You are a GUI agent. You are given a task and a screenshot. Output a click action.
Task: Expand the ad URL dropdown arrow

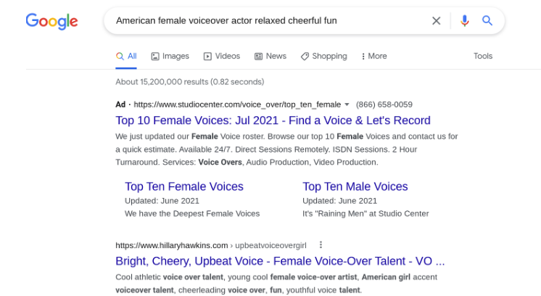point(347,104)
